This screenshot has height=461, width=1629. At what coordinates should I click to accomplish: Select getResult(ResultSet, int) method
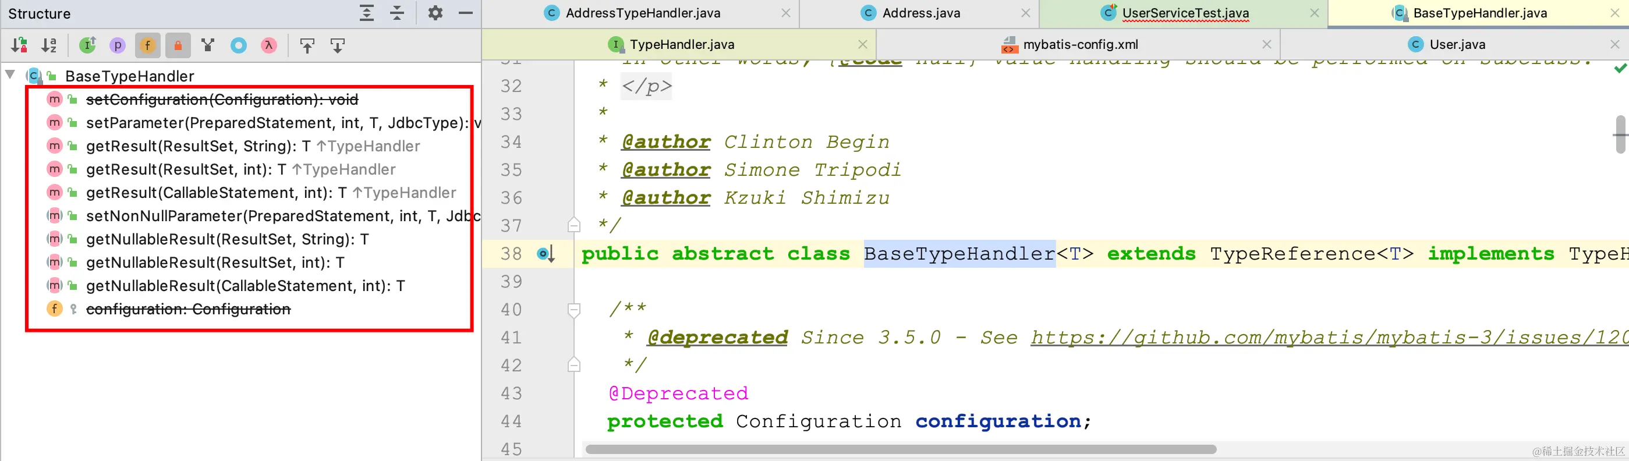(x=240, y=169)
